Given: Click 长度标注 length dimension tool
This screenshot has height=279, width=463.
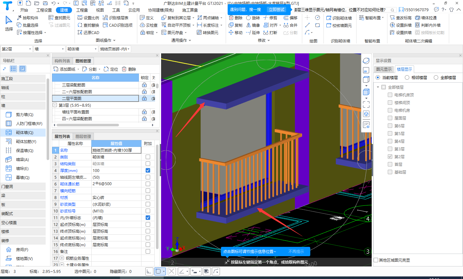Looking at the screenshot, I should (208, 25).
